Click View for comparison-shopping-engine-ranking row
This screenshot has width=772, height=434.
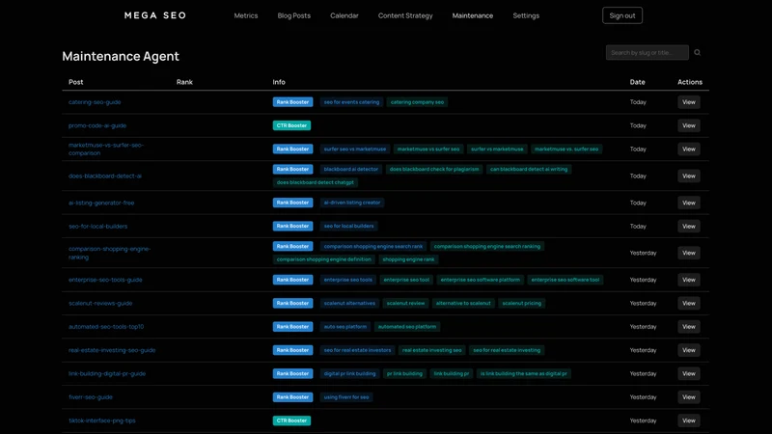point(689,253)
